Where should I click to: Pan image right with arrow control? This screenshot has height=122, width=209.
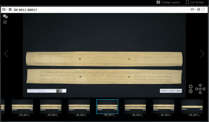(204, 89)
